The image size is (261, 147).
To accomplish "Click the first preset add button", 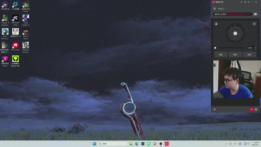I will pos(221,55).
